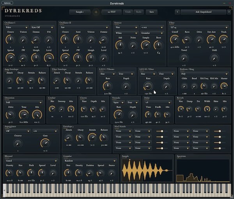This screenshot has width=234, height=199.
Task: Click the Sample waveform display
Action: point(147,171)
